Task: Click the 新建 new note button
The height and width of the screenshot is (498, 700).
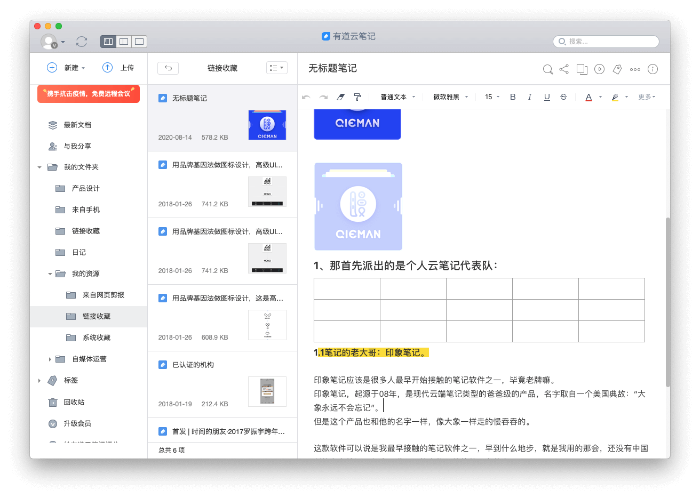Action: click(63, 68)
